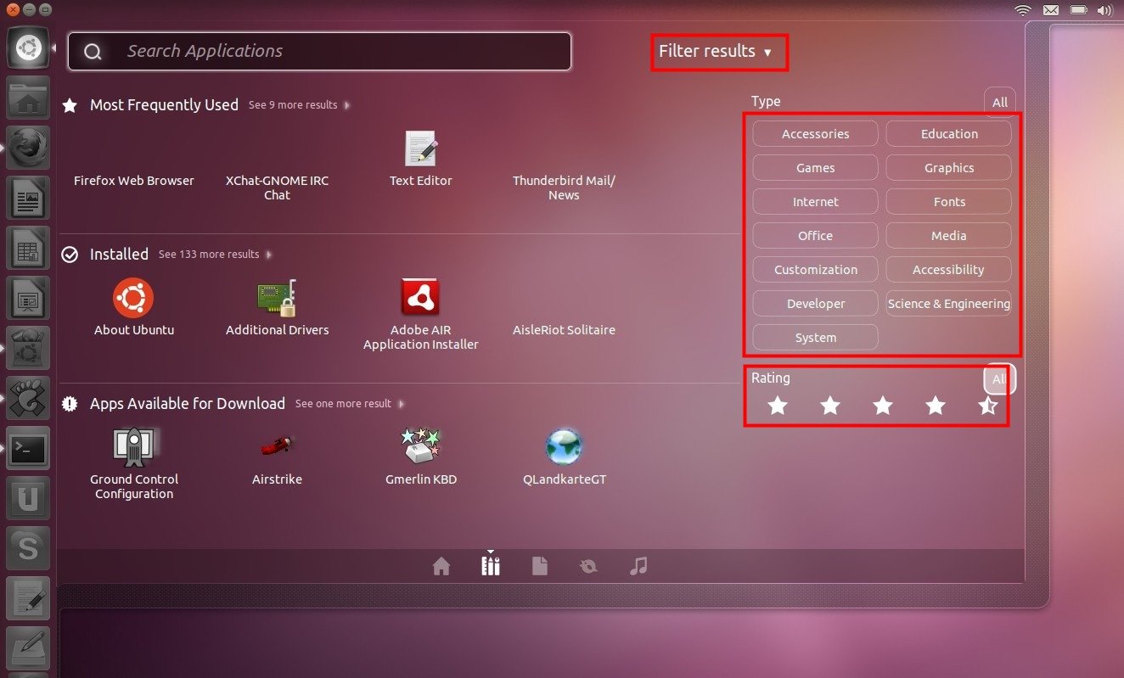
Task: Collapse the Installed section heading
Action: click(119, 255)
